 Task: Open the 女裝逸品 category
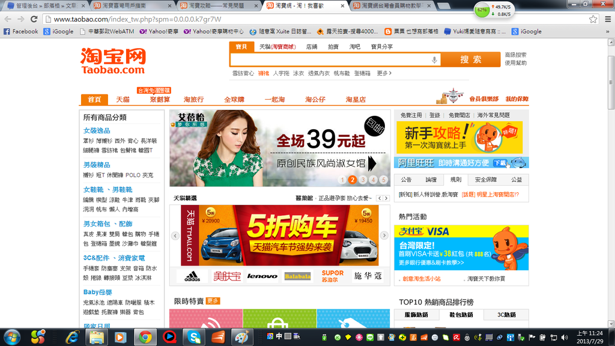97,130
